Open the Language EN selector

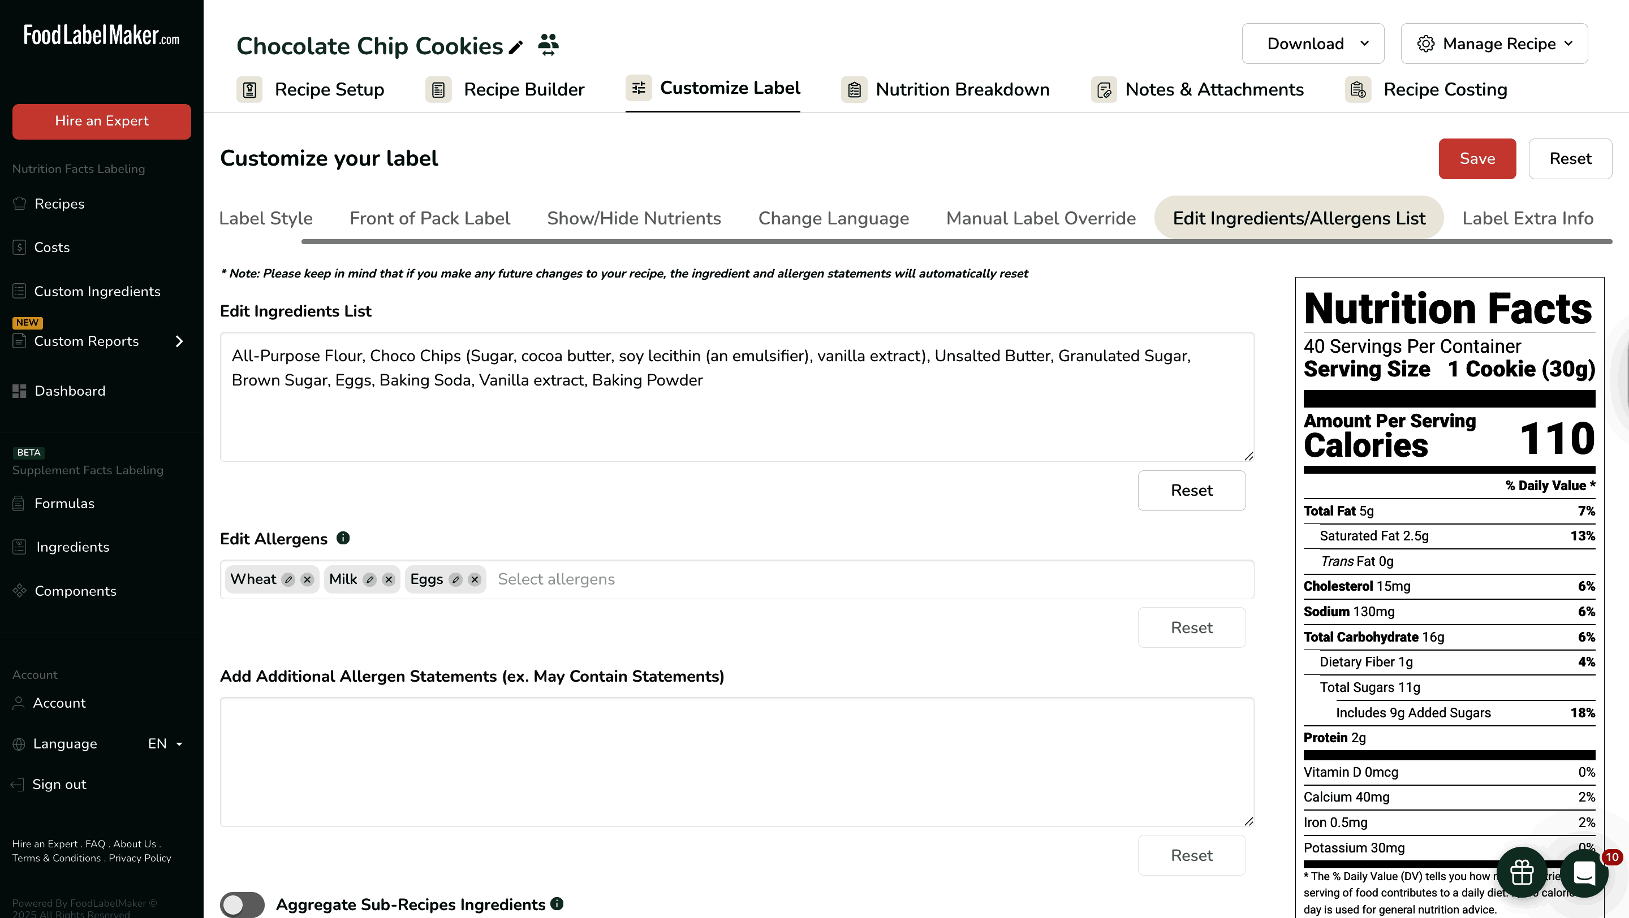point(165,744)
